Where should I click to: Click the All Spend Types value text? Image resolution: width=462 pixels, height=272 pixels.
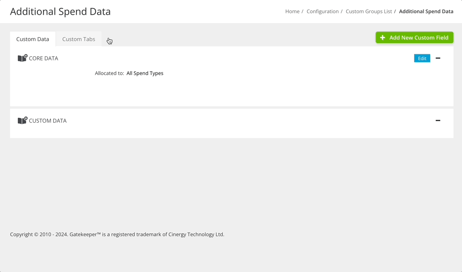(x=145, y=73)
